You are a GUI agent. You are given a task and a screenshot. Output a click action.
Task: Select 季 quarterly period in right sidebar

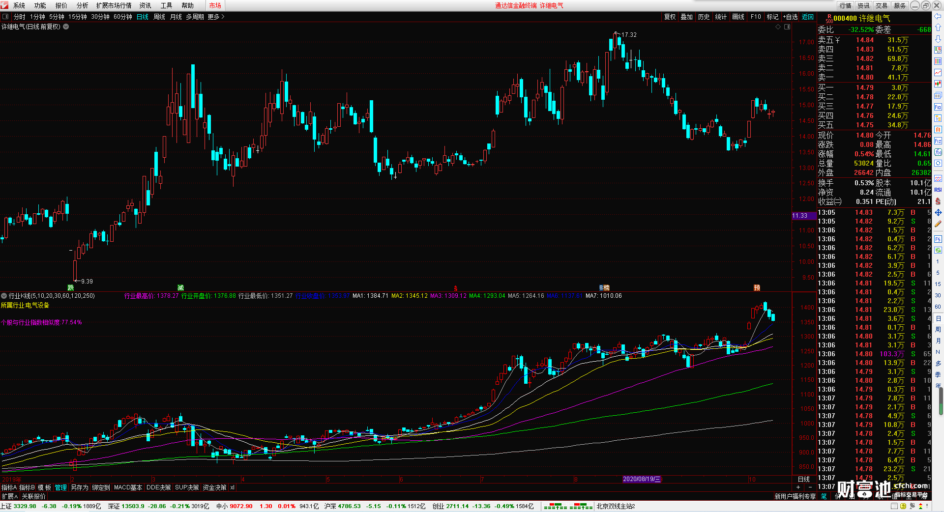pyautogui.click(x=938, y=374)
